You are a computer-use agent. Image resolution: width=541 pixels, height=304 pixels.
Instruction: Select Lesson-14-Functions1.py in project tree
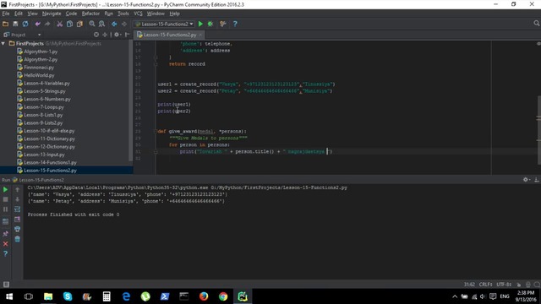pos(50,162)
